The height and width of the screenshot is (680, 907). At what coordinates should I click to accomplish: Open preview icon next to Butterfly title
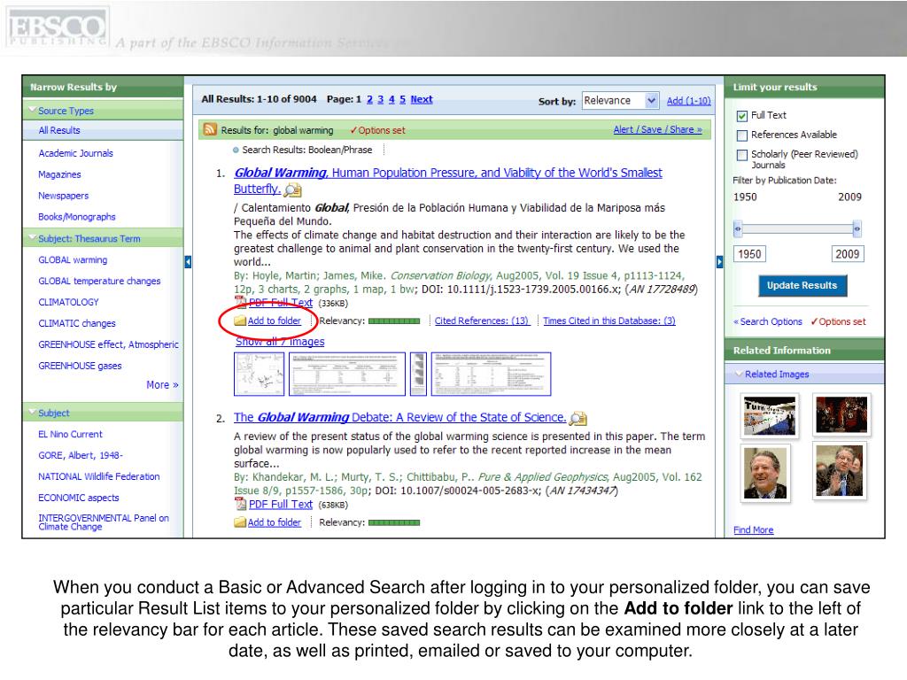point(293,189)
